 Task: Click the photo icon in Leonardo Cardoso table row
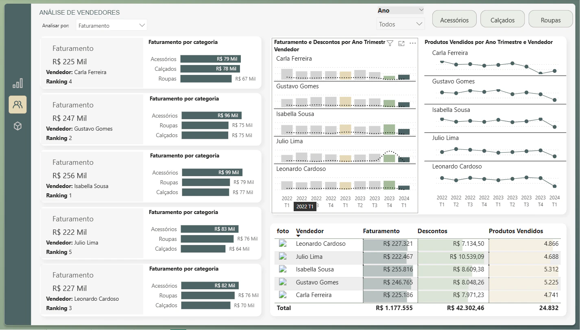pyautogui.click(x=283, y=244)
